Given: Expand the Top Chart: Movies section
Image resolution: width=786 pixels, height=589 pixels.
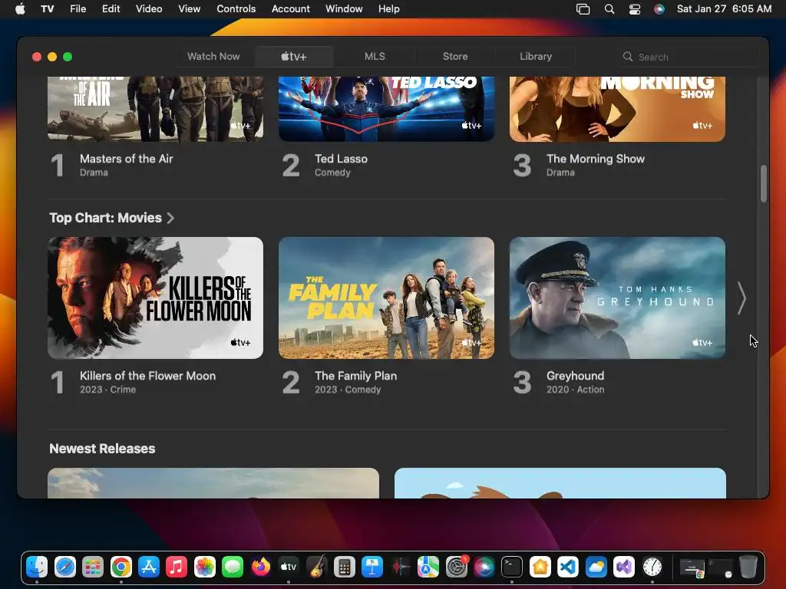Looking at the screenshot, I should (112, 218).
